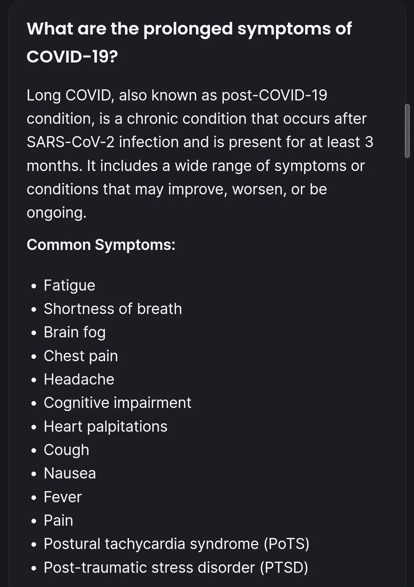
Task: Click 'Shortness of breath' in the list
Action: point(113,309)
